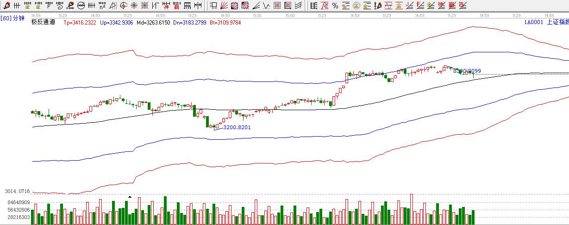Click the small black triangle volume marker
The image size is (569, 225).
(x=130, y=197)
